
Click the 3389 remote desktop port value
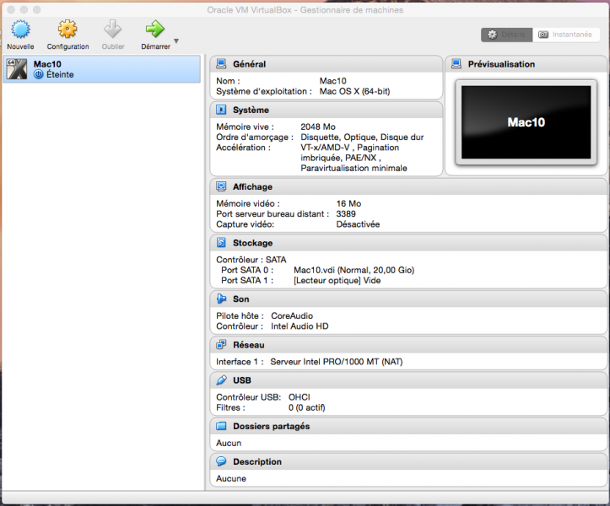346,214
